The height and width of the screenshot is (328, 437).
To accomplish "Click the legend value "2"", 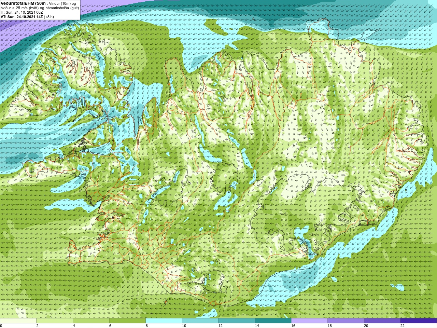I will click(37, 326).
